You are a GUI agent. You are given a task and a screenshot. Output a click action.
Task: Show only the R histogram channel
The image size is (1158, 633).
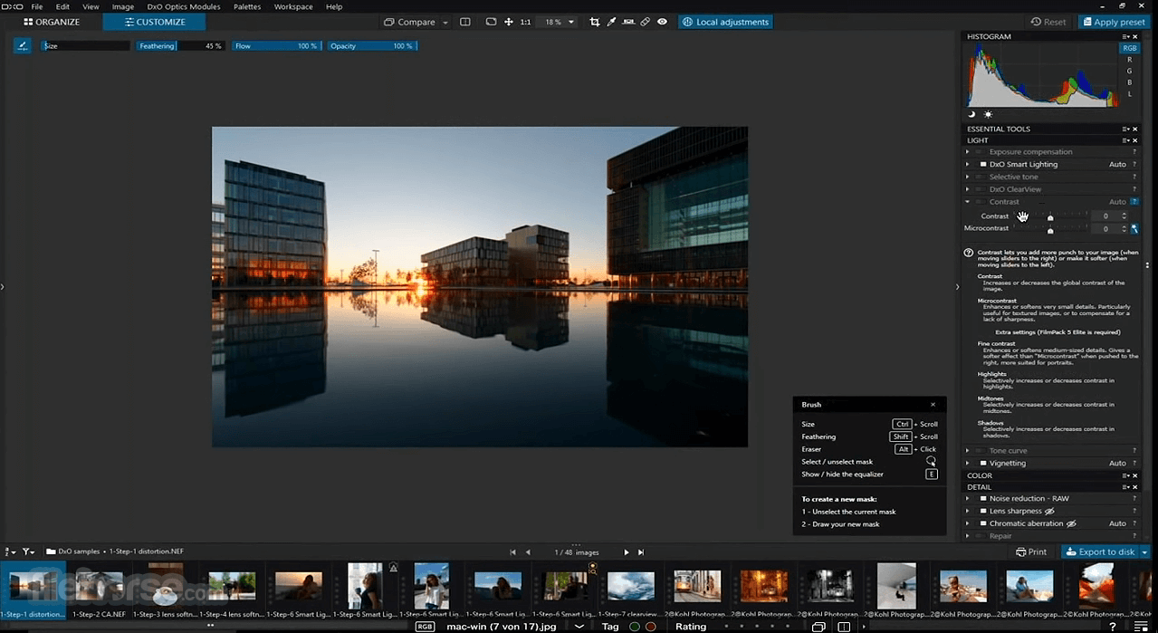pos(1129,60)
